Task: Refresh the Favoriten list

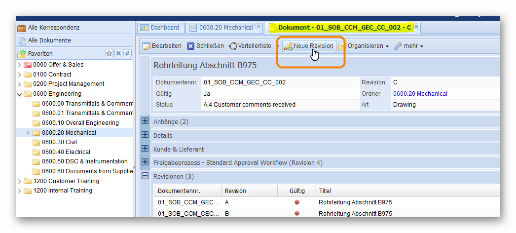Action: pos(127,53)
